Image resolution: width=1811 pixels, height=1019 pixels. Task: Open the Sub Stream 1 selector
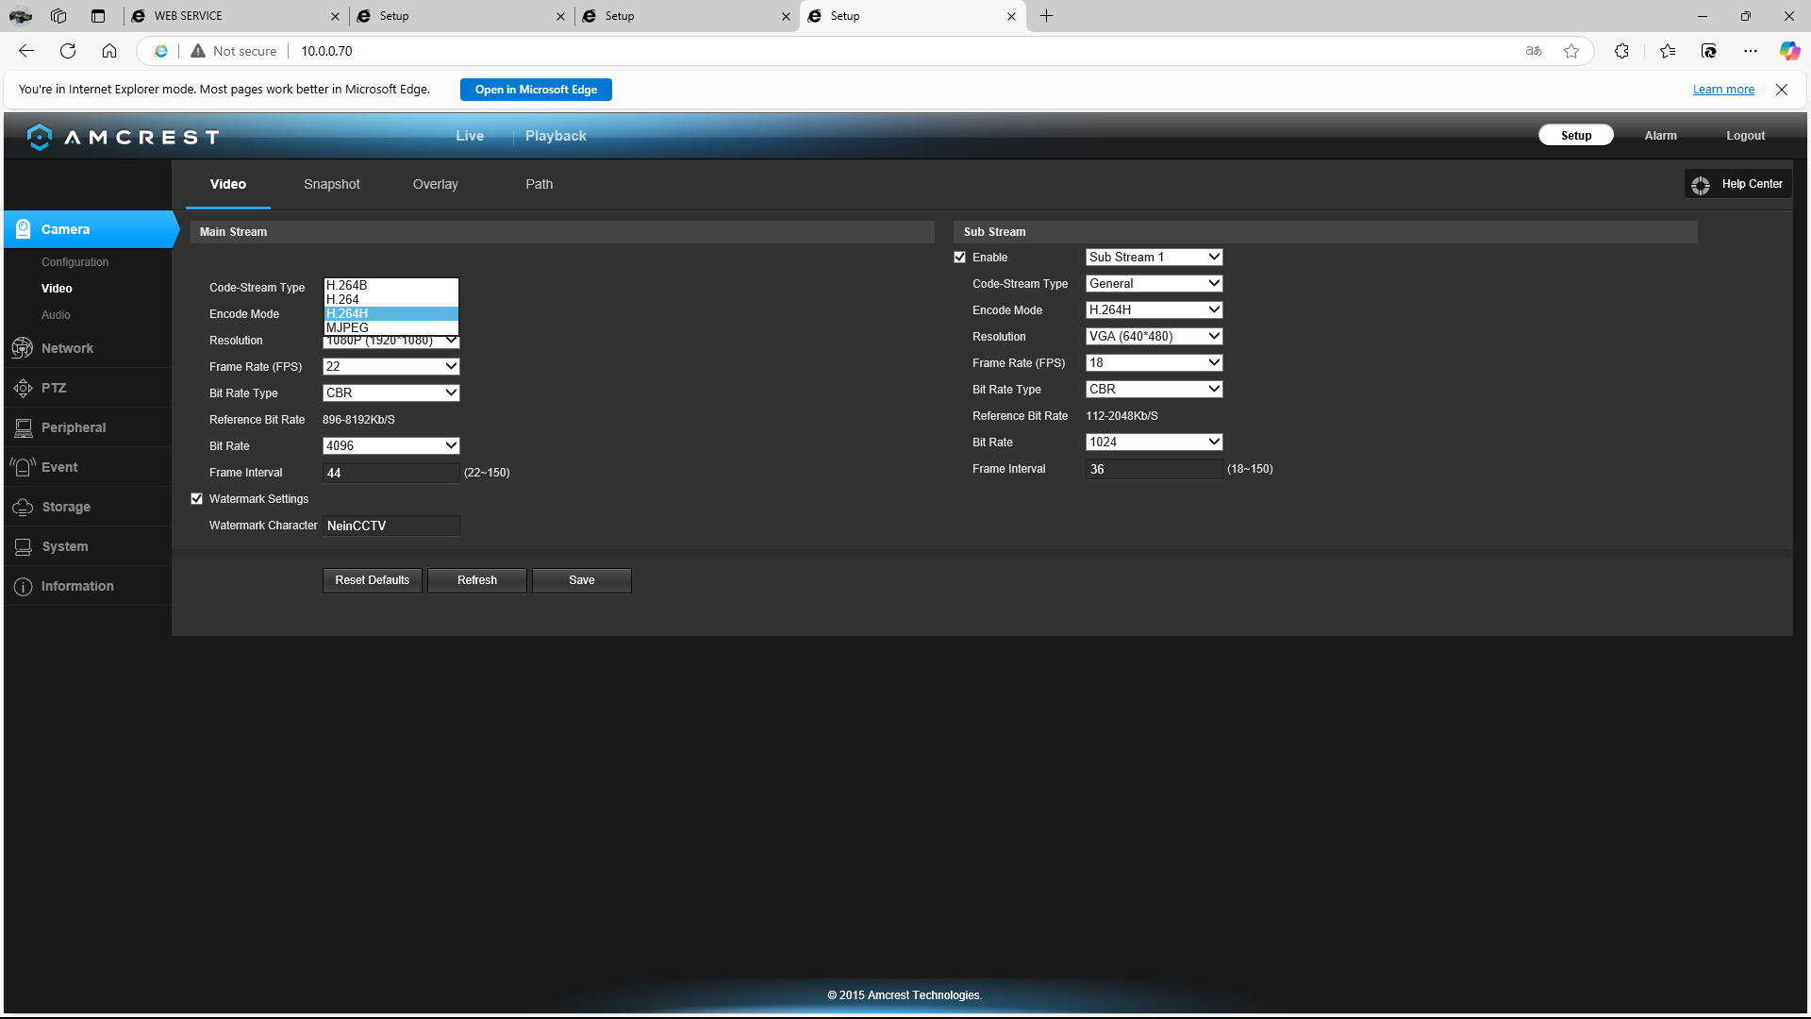click(x=1154, y=257)
